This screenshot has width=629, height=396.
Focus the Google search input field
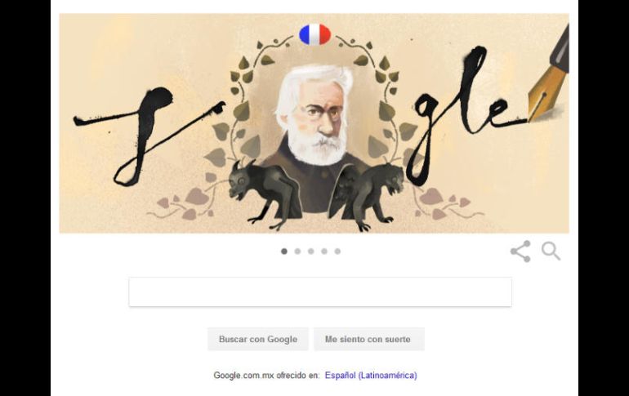pos(320,291)
